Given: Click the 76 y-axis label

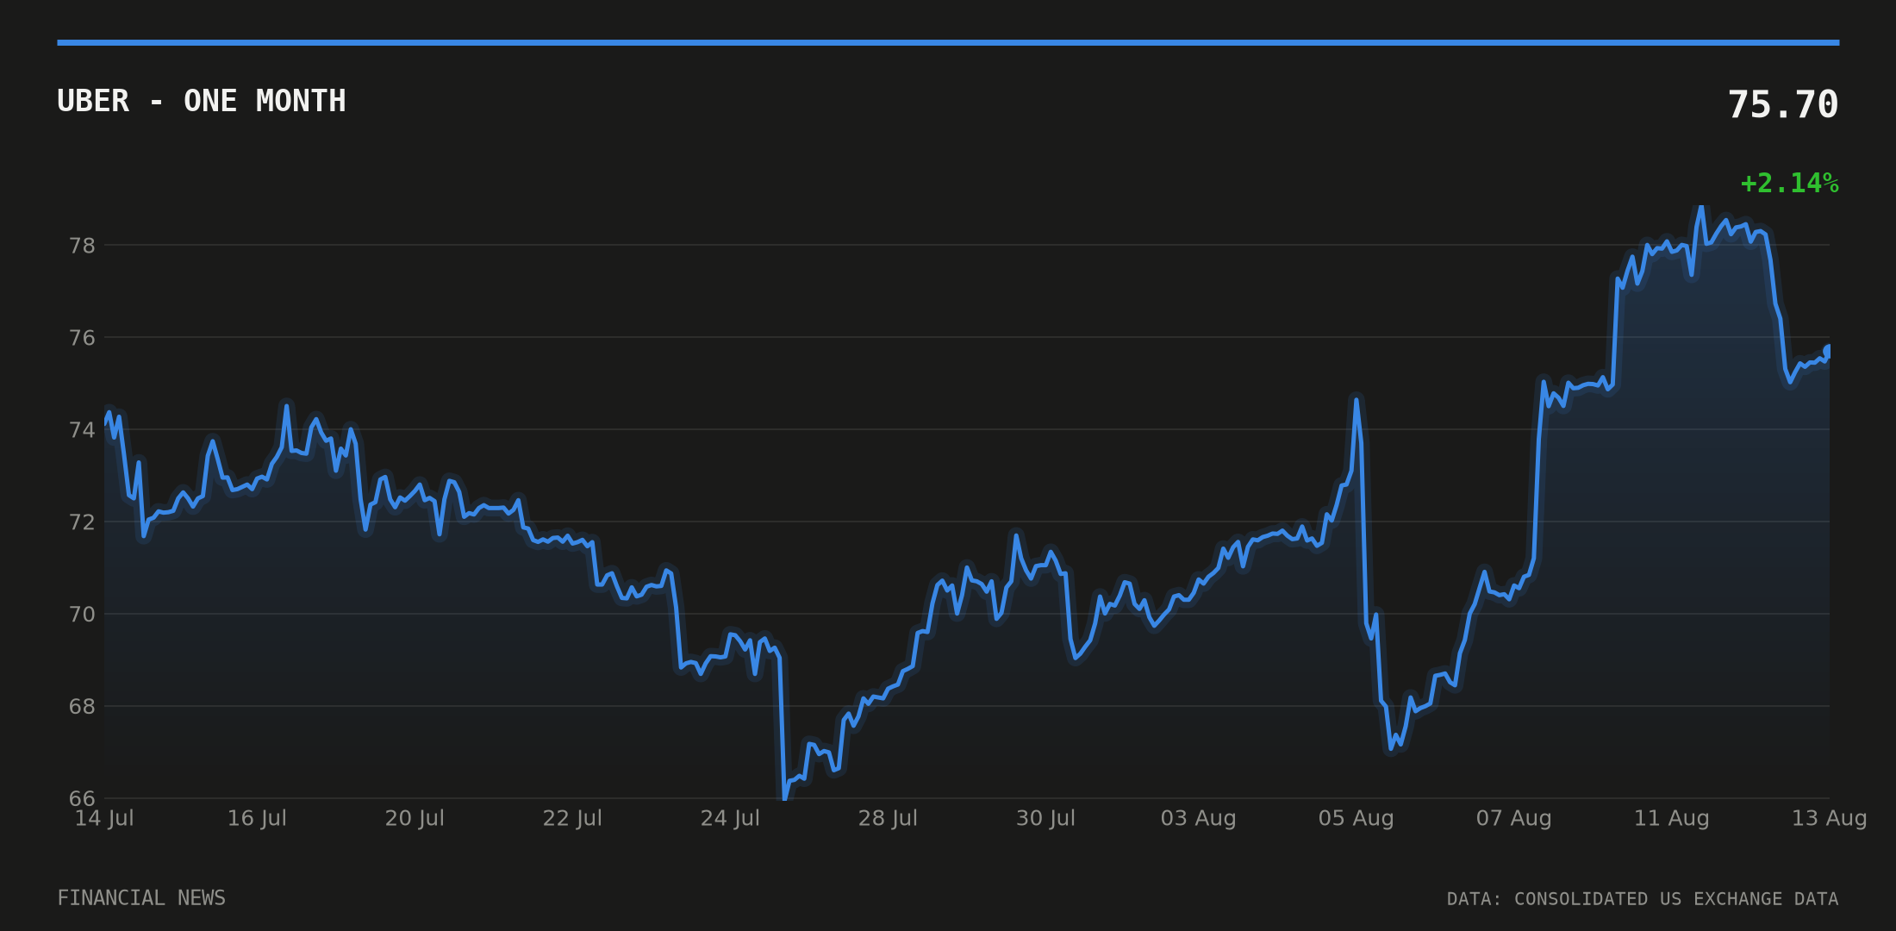Looking at the screenshot, I should point(82,338).
